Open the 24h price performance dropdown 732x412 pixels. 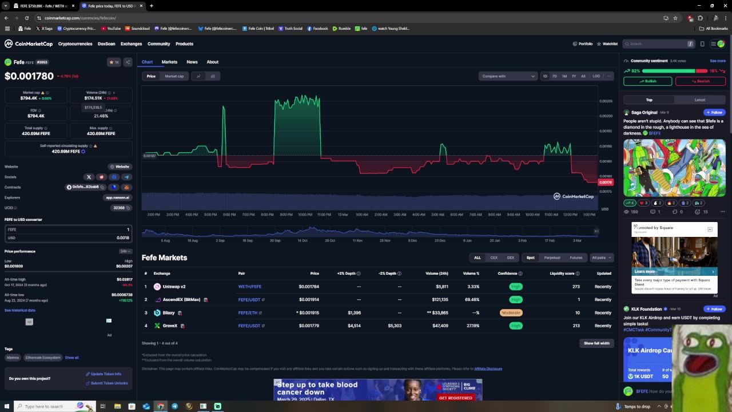pyautogui.click(x=125, y=251)
